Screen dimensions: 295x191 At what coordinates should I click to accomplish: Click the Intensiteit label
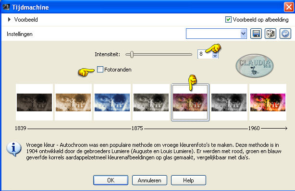(108, 54)
